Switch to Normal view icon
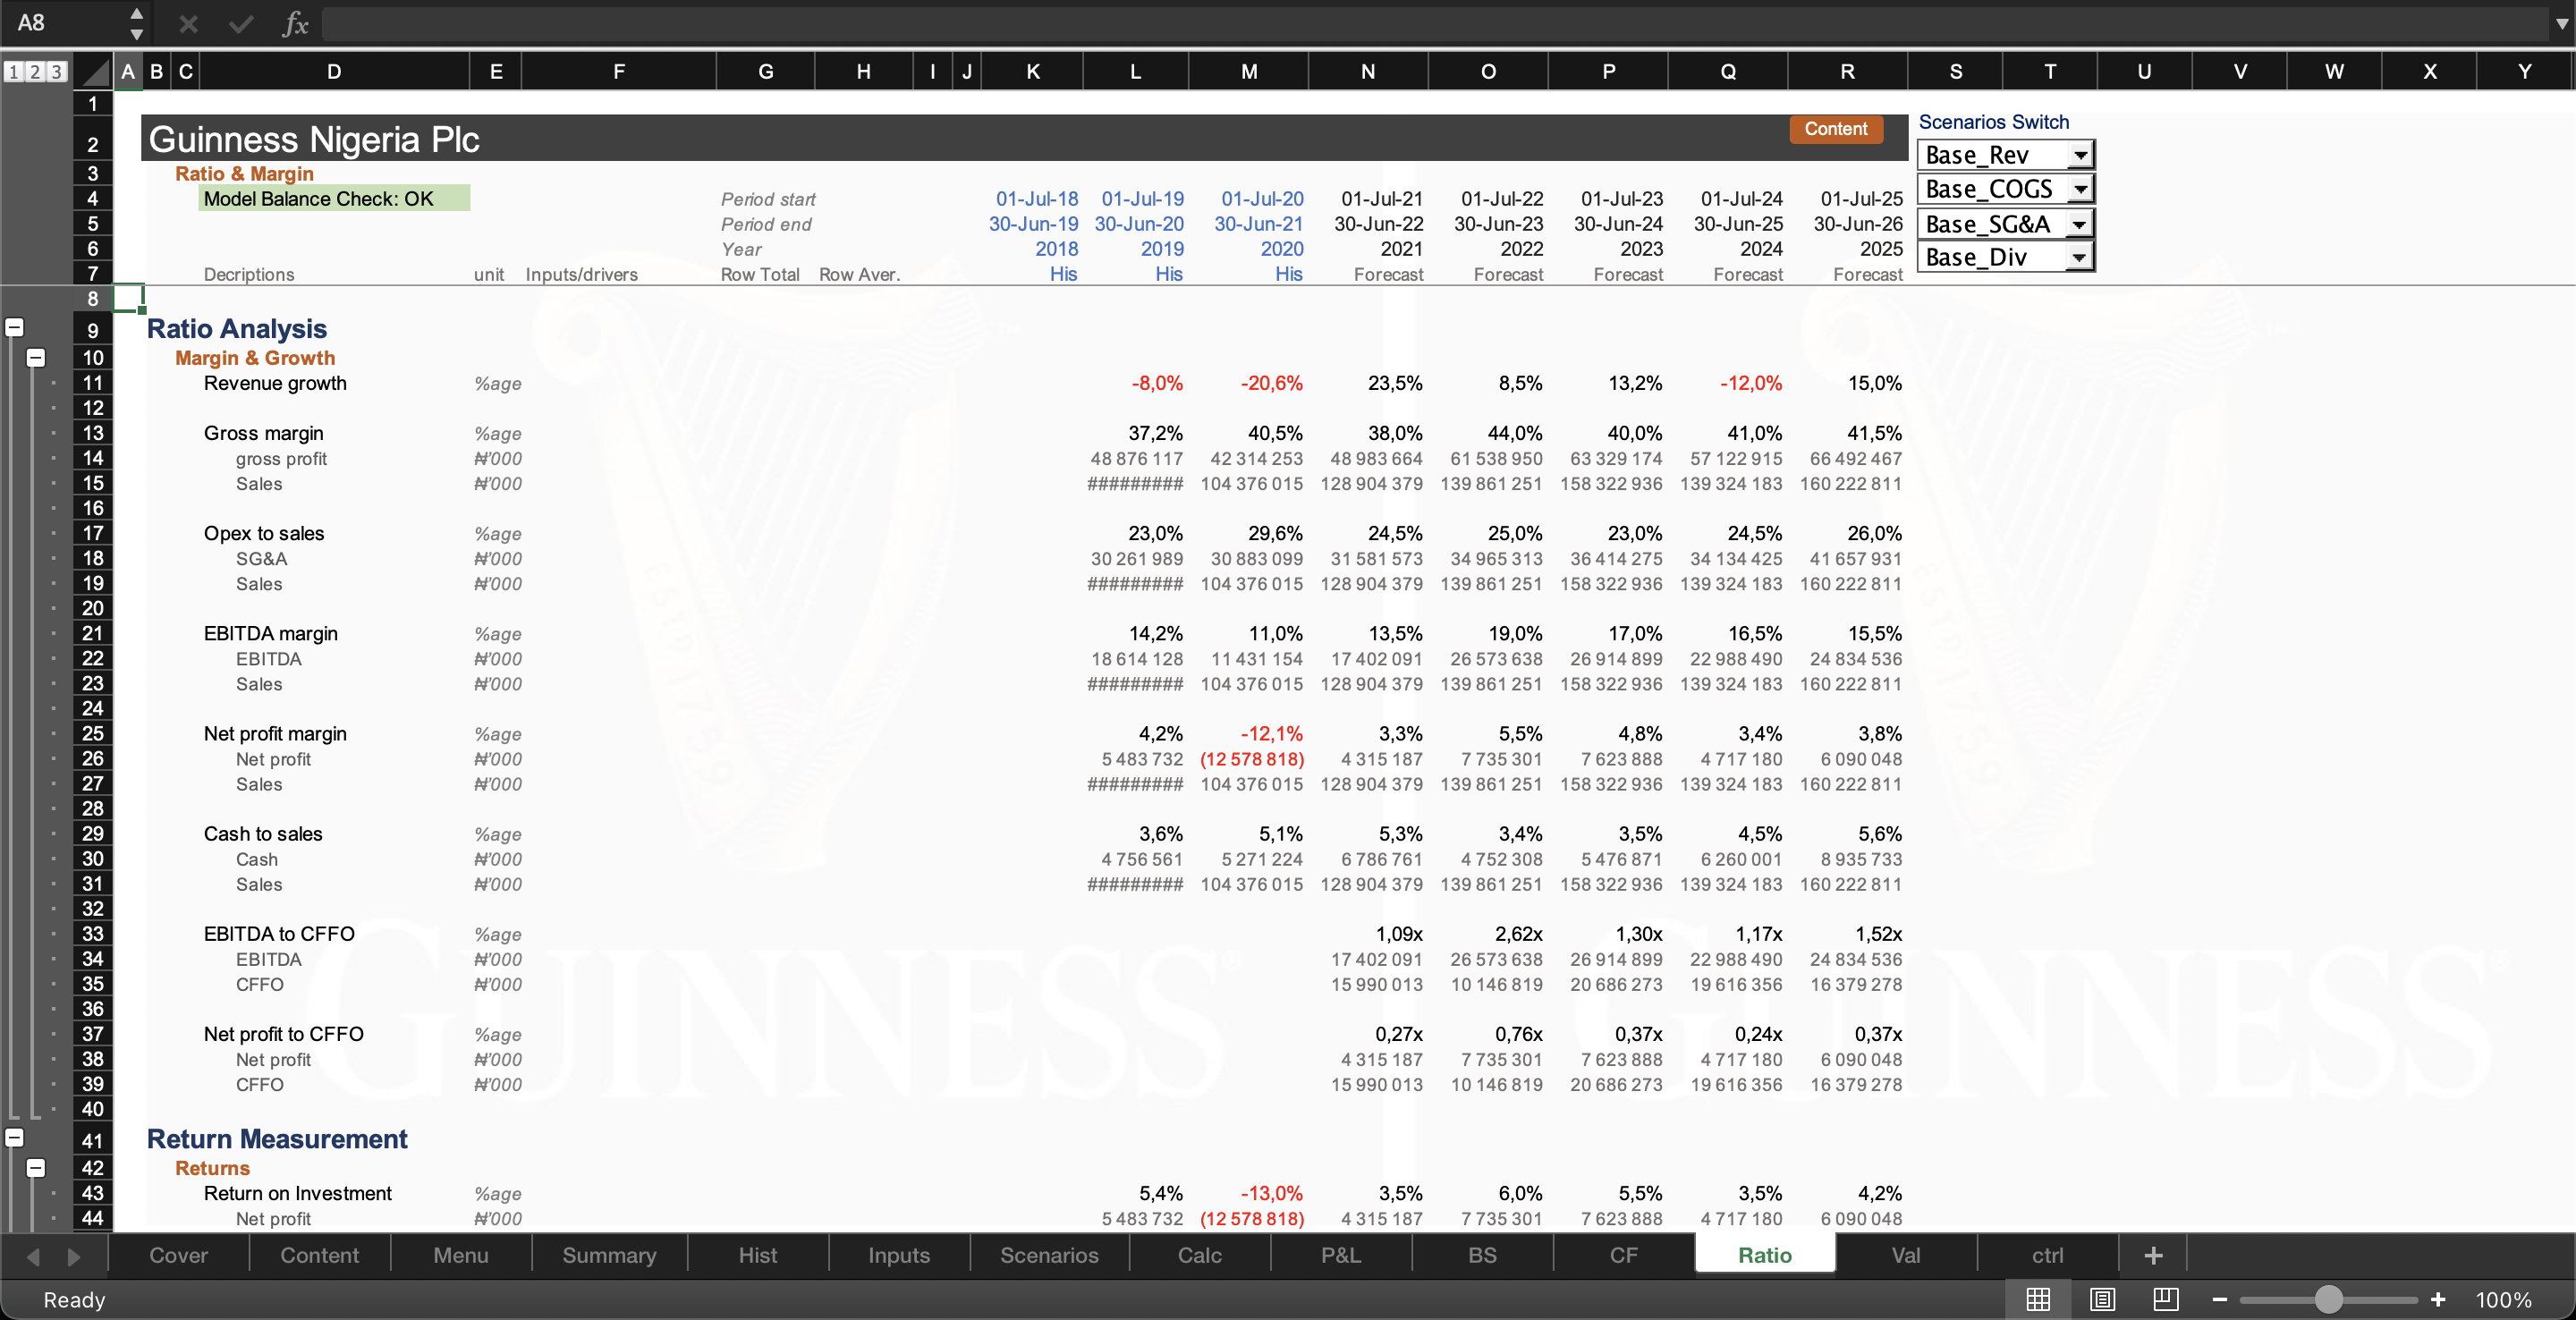The height and width of the screenshot is (1320, 2576). (2038, 1299)
